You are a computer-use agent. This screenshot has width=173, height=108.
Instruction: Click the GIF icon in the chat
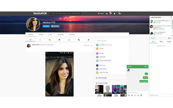coord(138,95)
